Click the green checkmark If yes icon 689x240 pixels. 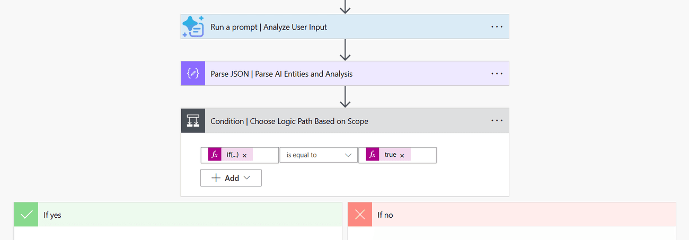pyautogui.click(x=26, y=215)
